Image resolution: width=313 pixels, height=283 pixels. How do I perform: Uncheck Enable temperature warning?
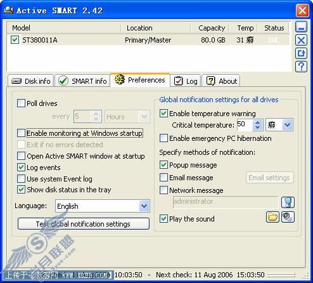click(163, 114)
